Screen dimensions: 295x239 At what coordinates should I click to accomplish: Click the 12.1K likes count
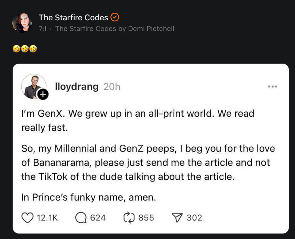click(x=47, y=218)
